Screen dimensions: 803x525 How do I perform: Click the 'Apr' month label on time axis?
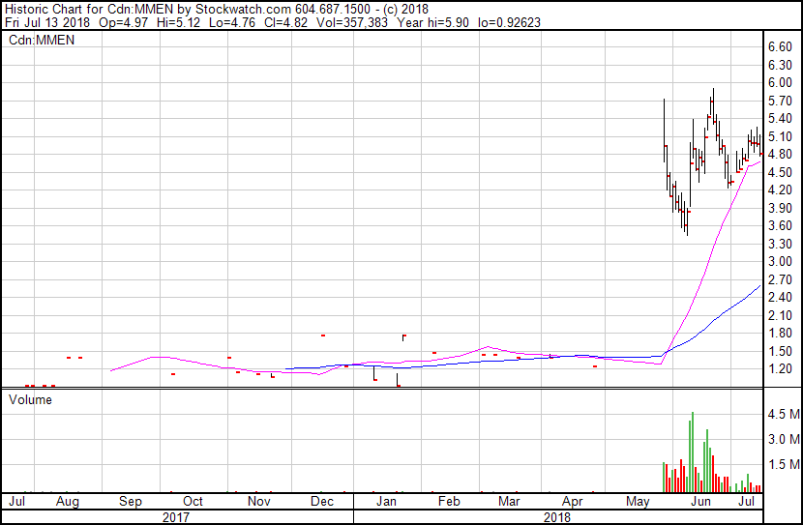[573, 502]
